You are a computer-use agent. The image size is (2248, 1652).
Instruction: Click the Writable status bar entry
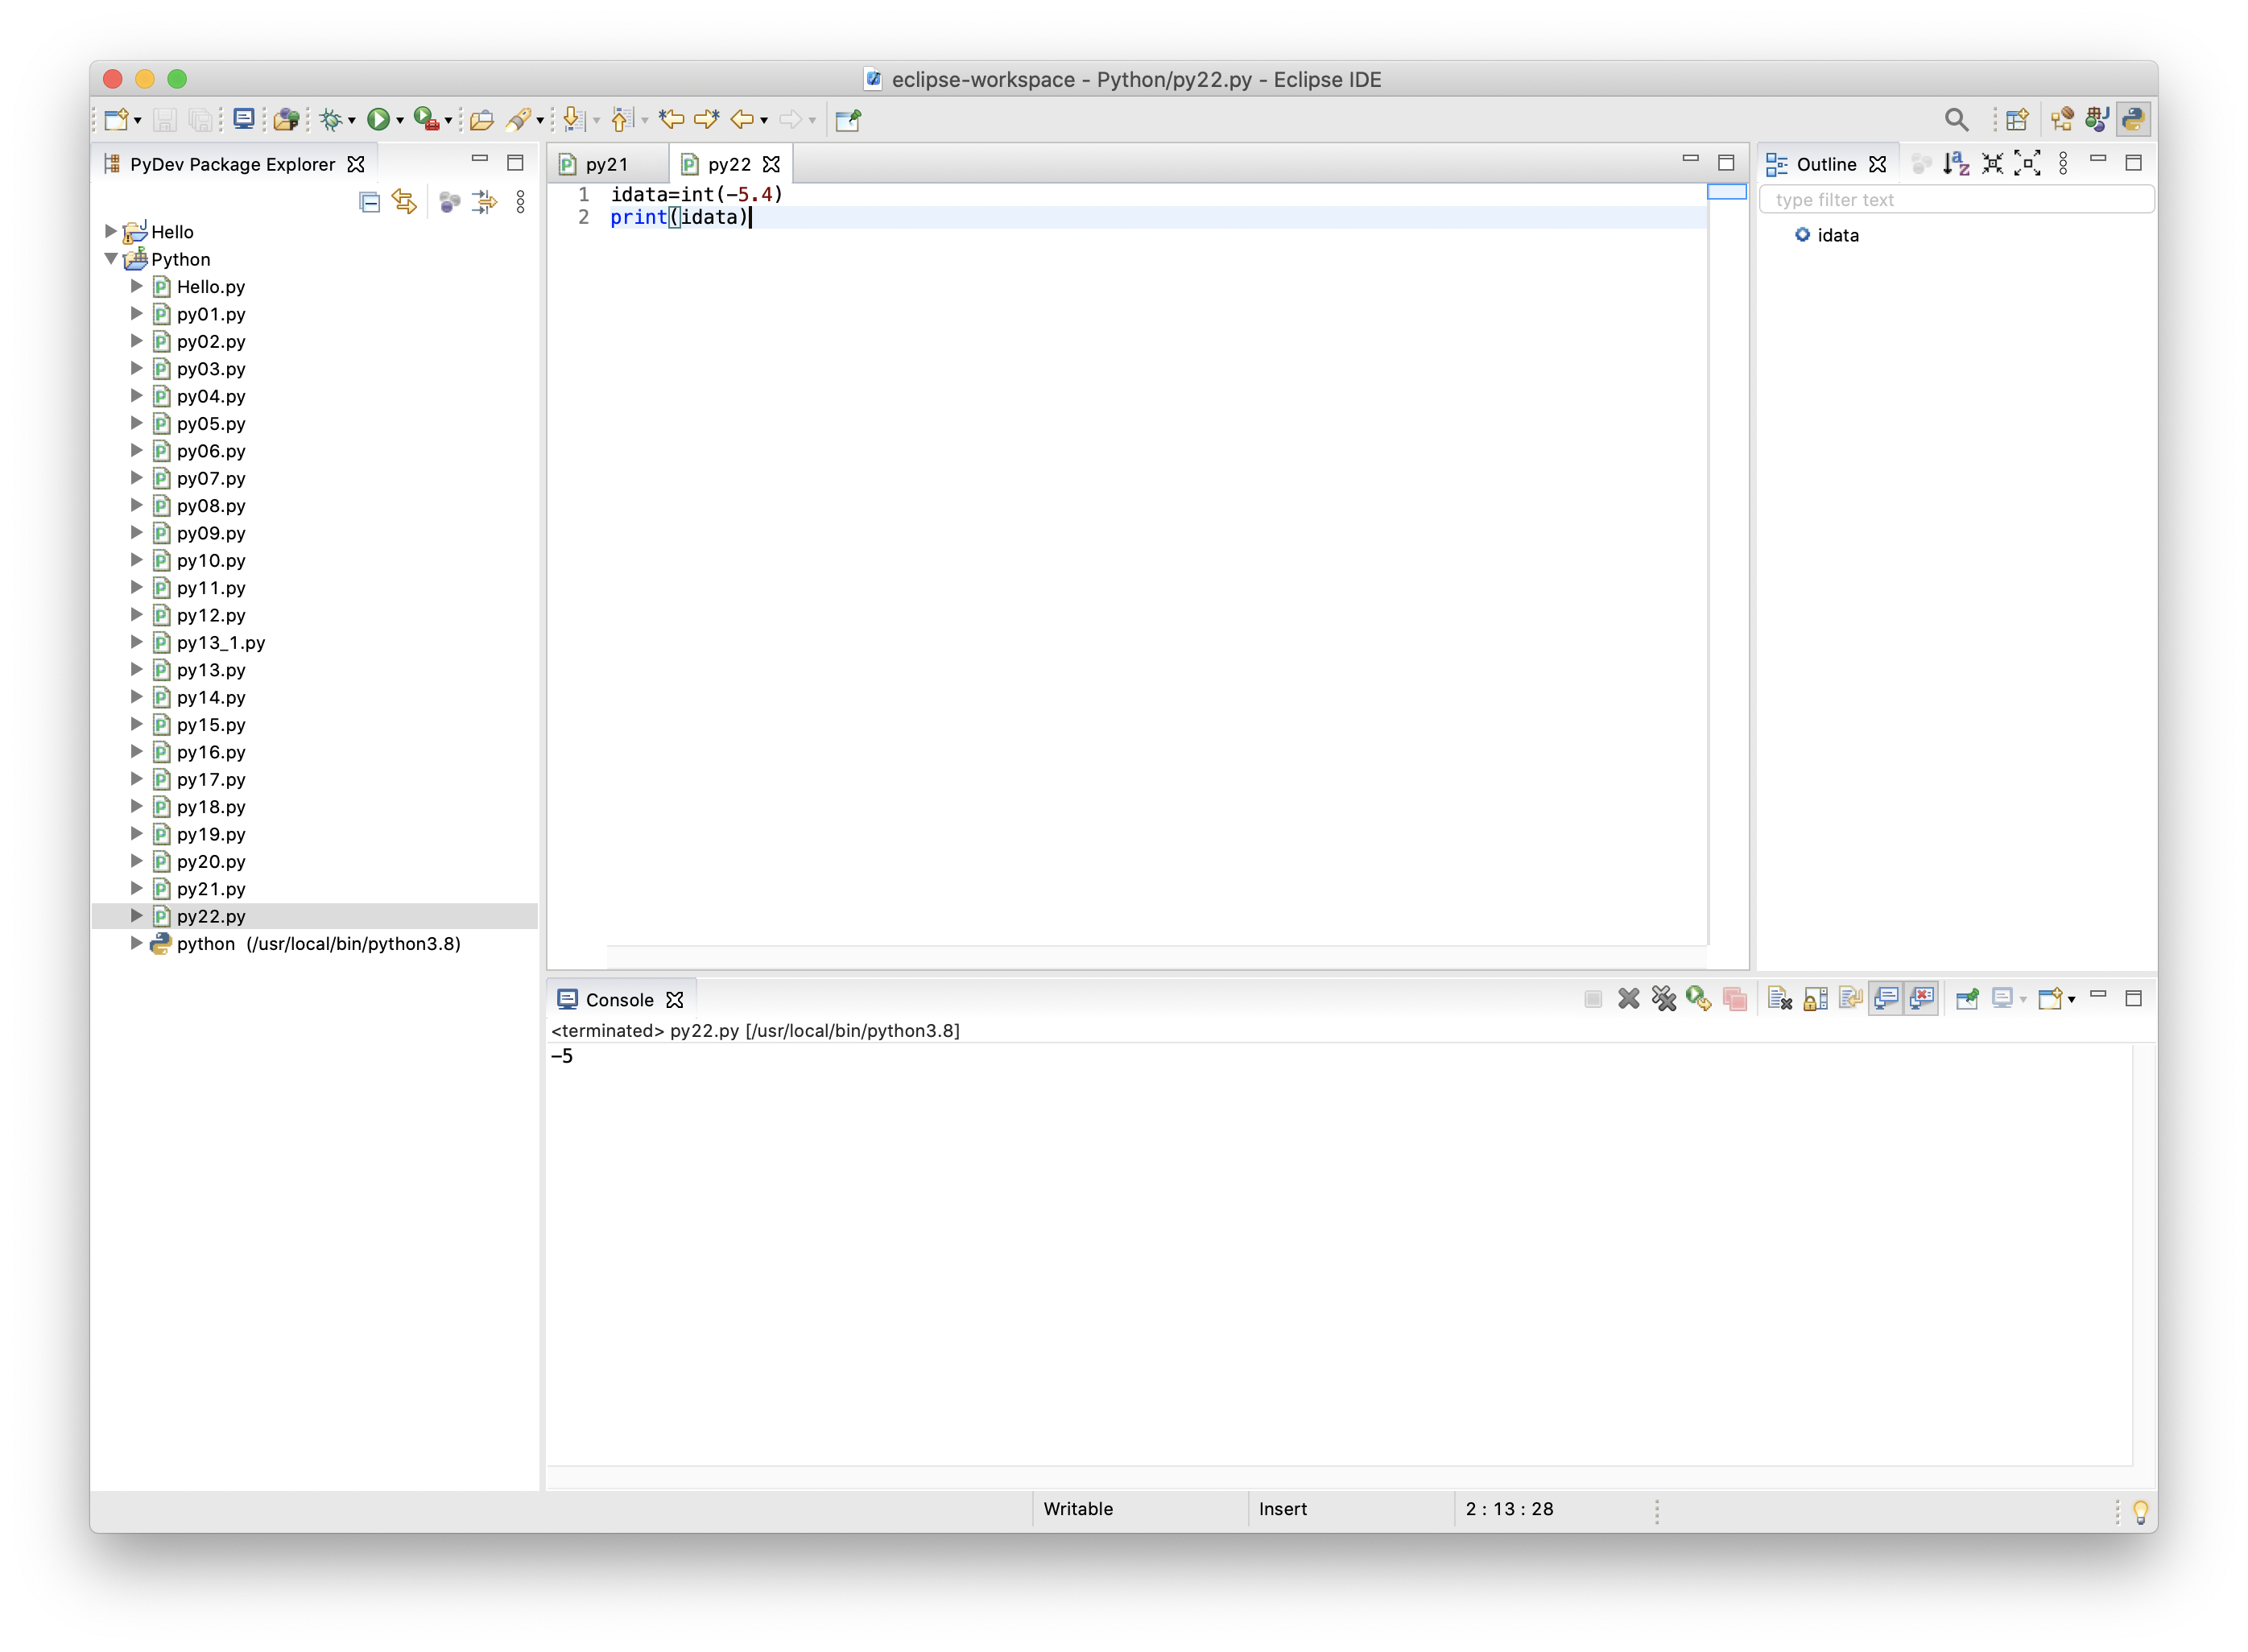[1078, 1509]
